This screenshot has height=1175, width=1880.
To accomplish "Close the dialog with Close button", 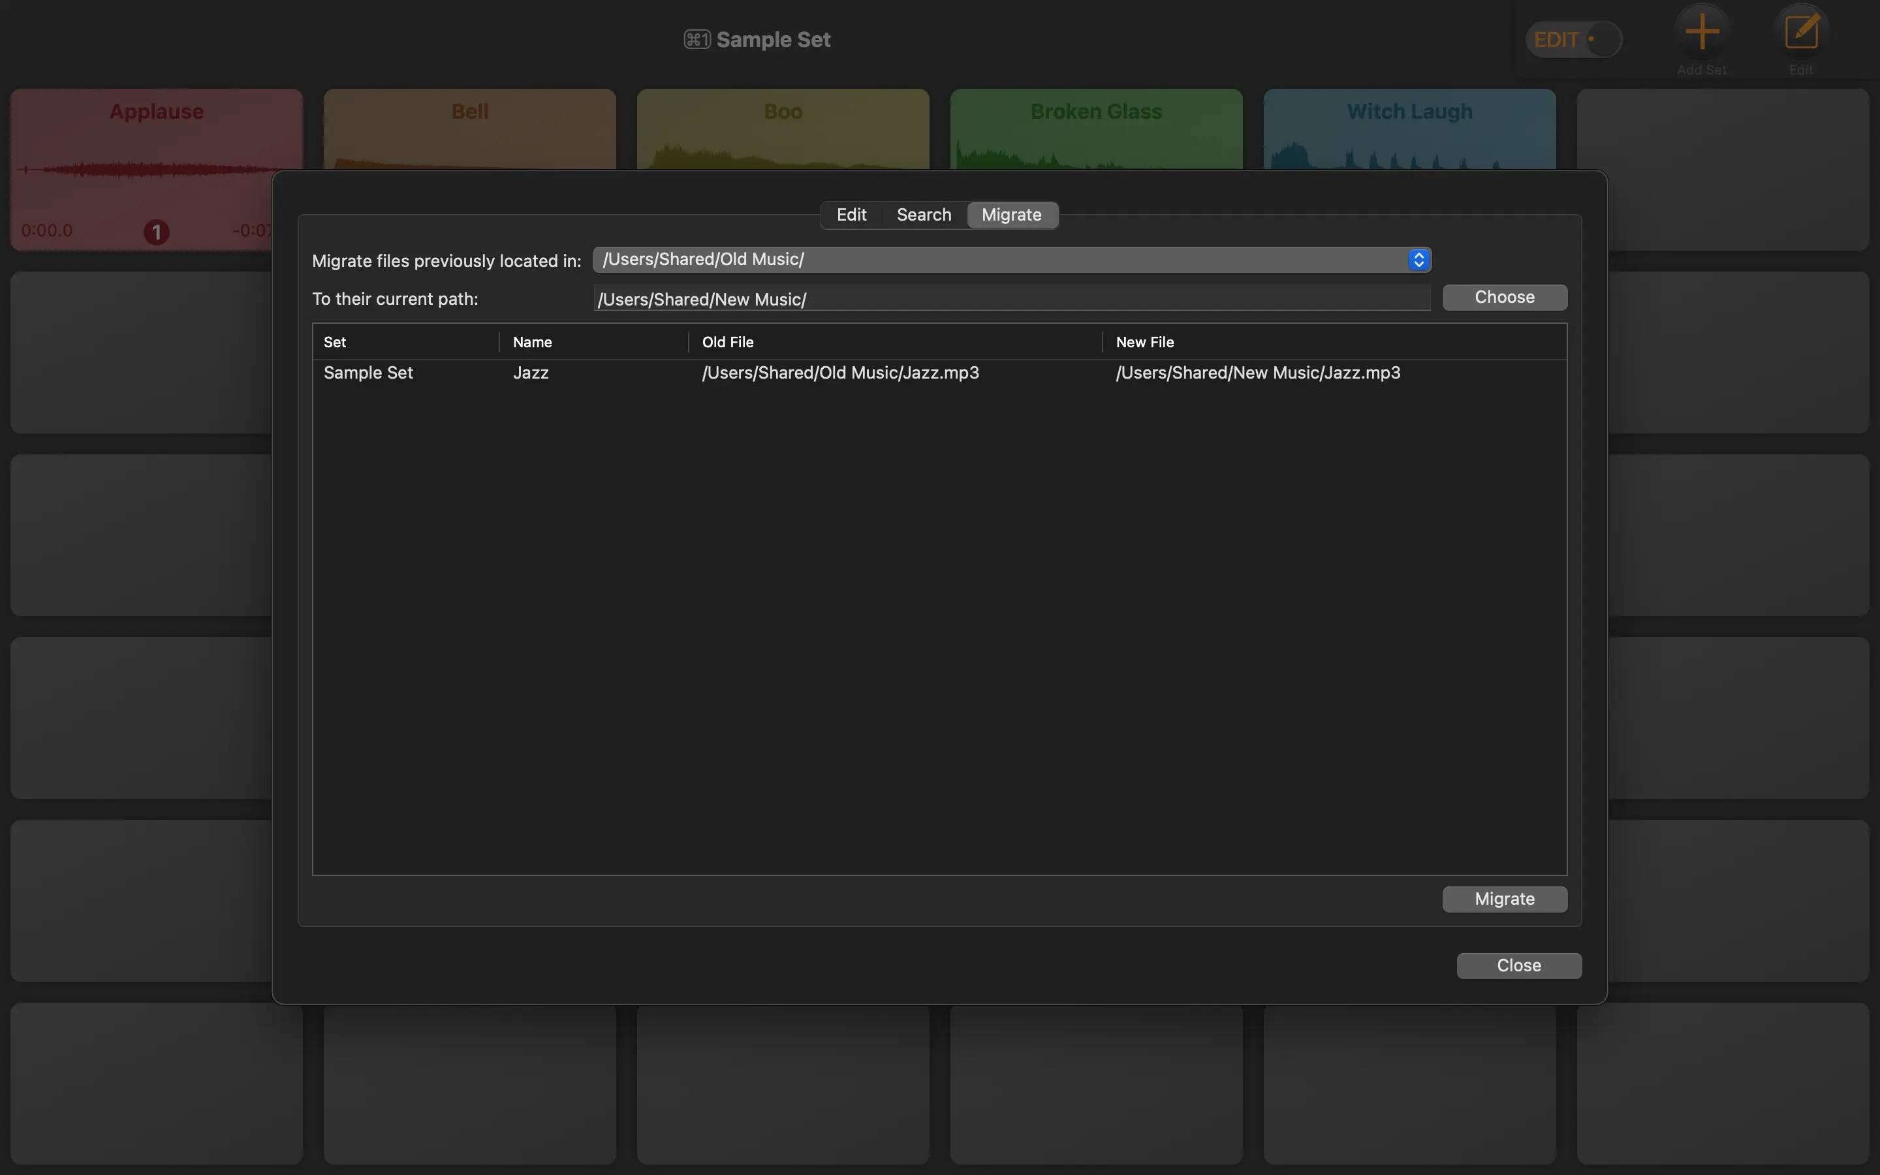I will [1519, 965].
